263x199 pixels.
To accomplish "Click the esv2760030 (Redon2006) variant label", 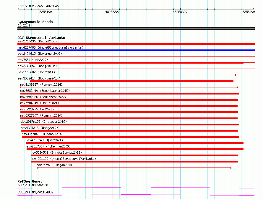I will click(x=37, y=41).
